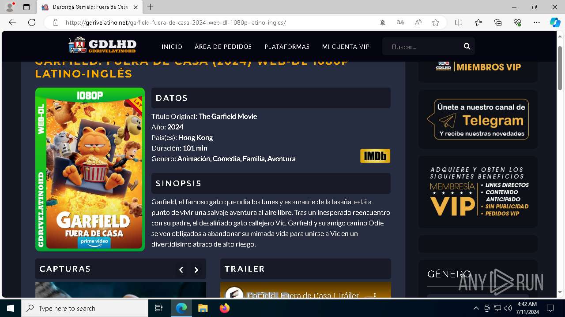The height and width of the screenshot is (317, 565).
Task: Open the translate page icon
Action: click(x=400, y=22)
